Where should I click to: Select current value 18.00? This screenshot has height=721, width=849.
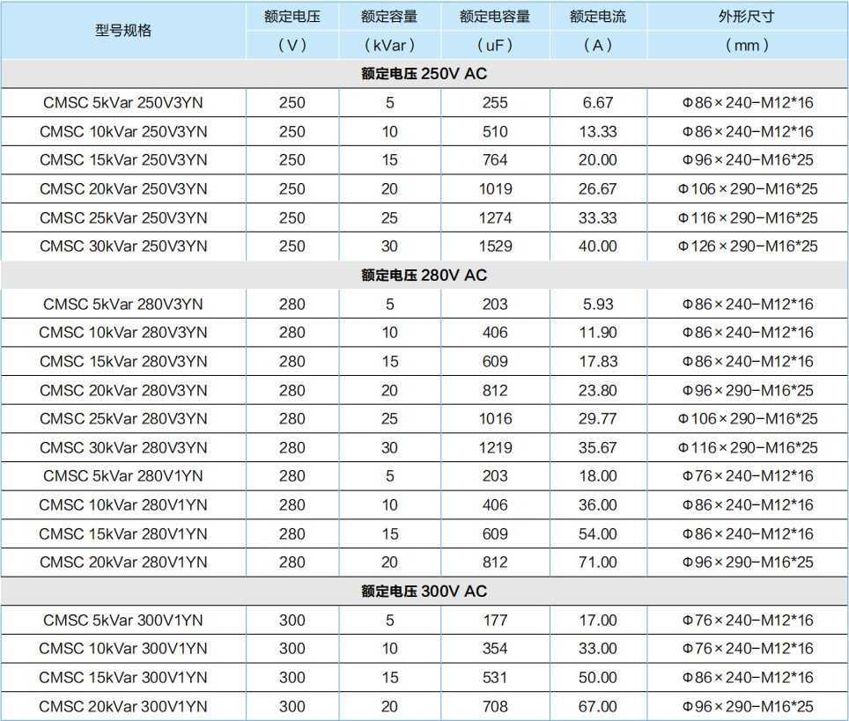coord(598,476)
